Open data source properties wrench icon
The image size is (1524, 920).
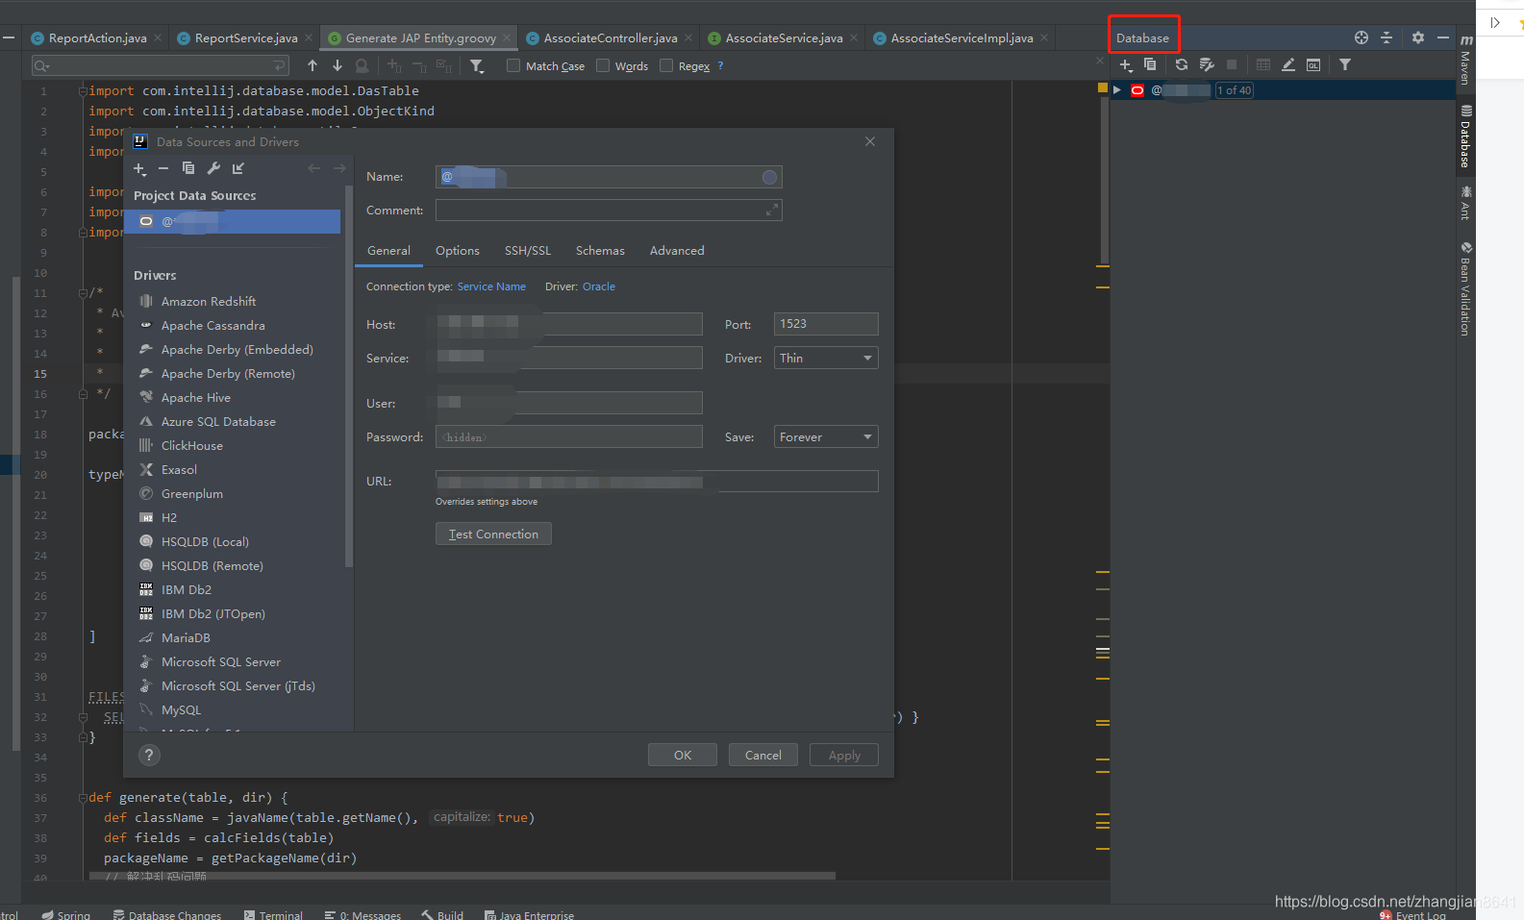click(1207, 64)
